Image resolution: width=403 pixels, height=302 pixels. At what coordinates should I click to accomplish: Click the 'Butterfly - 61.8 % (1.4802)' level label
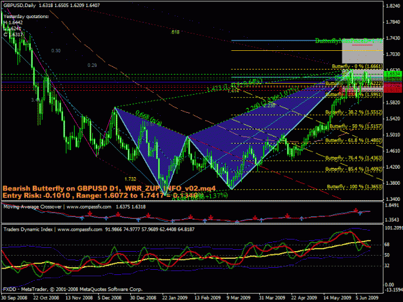click(354, 140)
